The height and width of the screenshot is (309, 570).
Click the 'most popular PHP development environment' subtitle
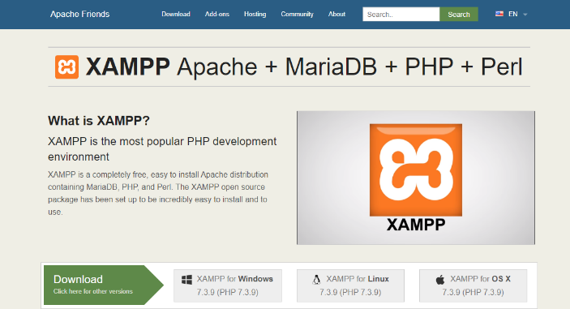(162, 149)
